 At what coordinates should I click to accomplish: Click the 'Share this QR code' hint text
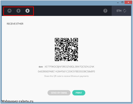[x=66, y=76]
